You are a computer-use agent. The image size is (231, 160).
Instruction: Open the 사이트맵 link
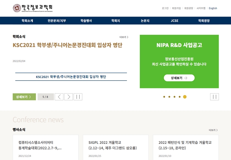click(x=201, y=8)
